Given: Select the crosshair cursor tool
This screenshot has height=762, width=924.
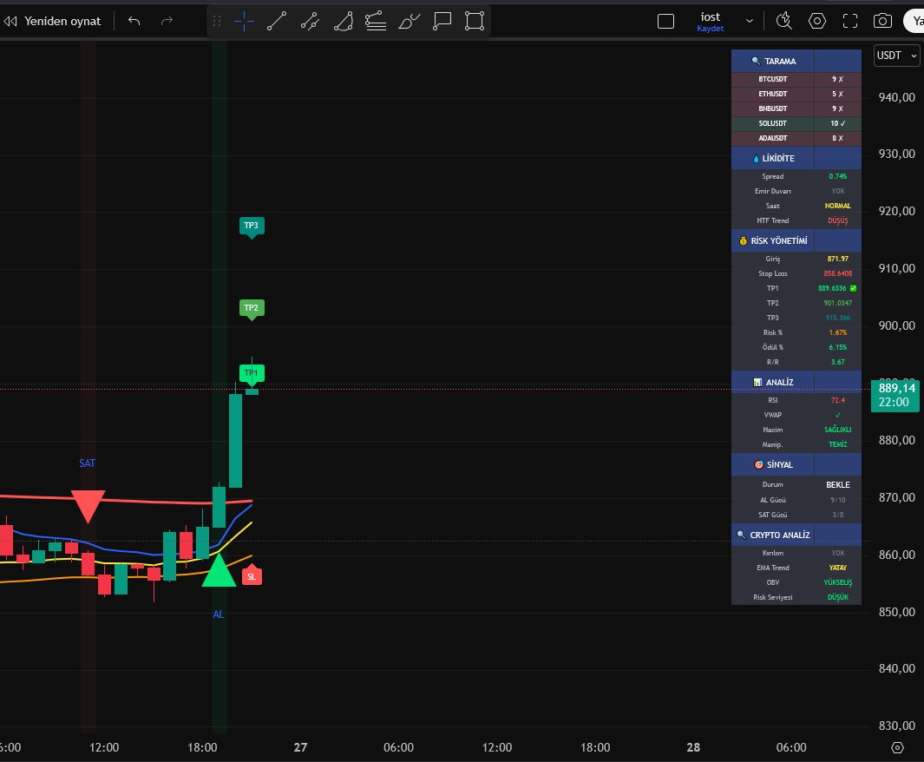Looking at the screenshot, I should pos(244,21).
